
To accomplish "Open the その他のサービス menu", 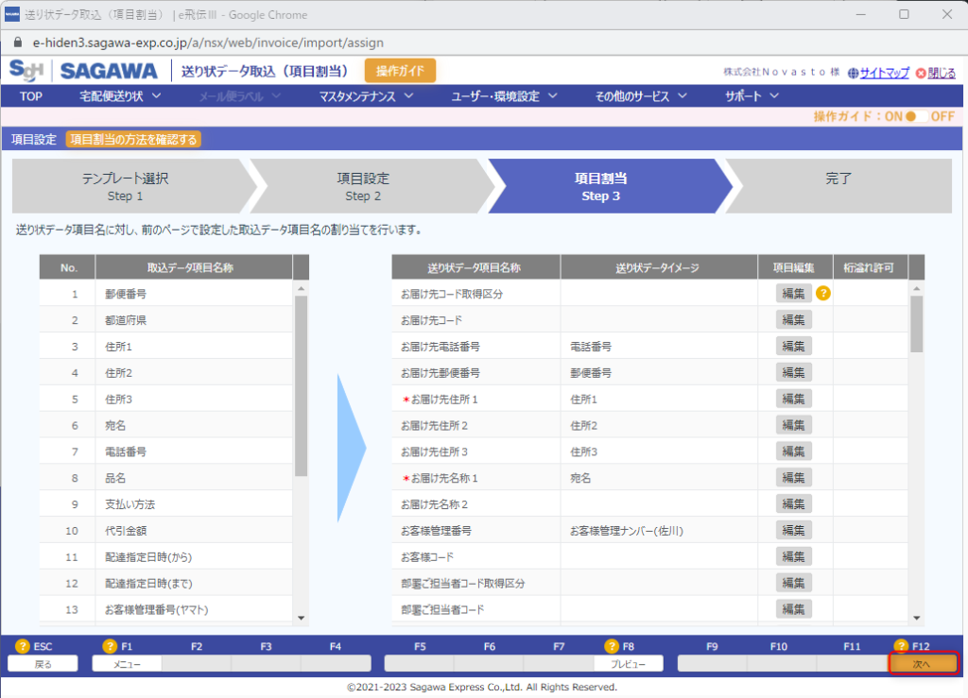I will (x=641, y=95).
